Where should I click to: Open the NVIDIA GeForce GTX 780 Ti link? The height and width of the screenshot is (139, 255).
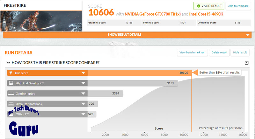pos(153,14)
